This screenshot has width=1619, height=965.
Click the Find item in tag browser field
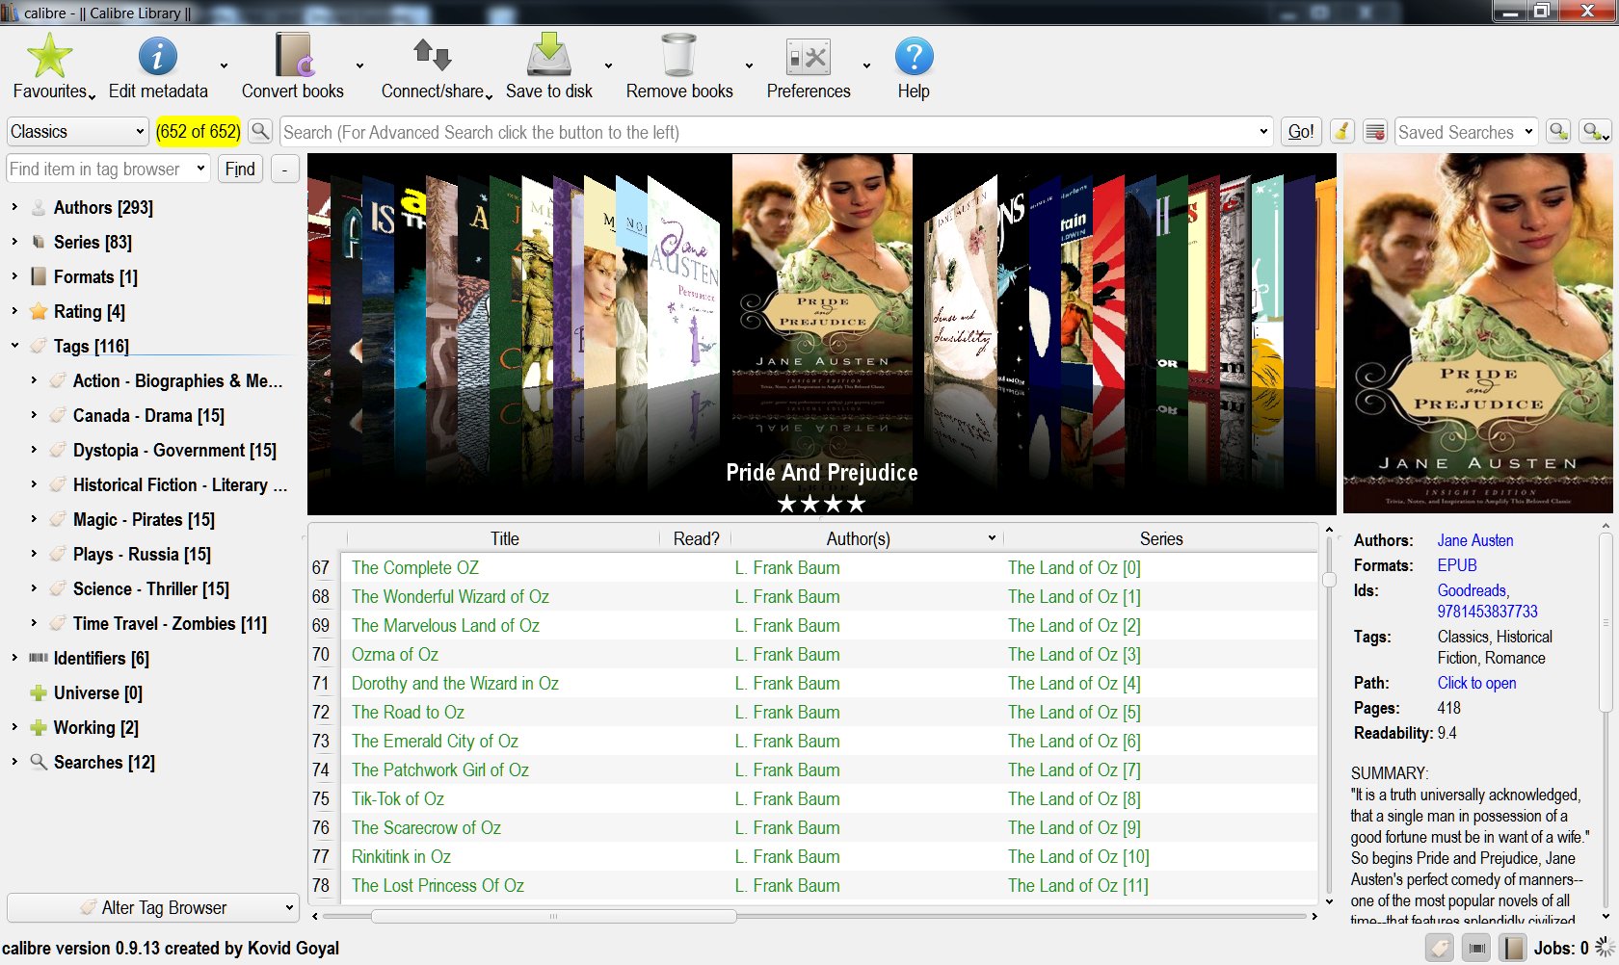point(107,170)
